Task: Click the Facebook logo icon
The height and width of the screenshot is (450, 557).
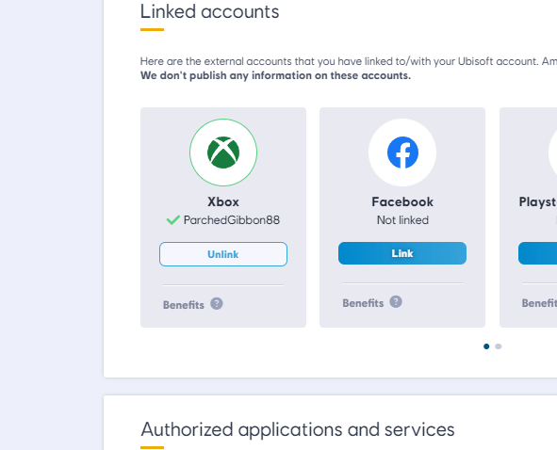Action: (x=402, y=153)
